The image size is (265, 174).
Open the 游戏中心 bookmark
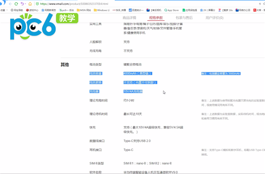pyautogui.click(x=32, y=10)
